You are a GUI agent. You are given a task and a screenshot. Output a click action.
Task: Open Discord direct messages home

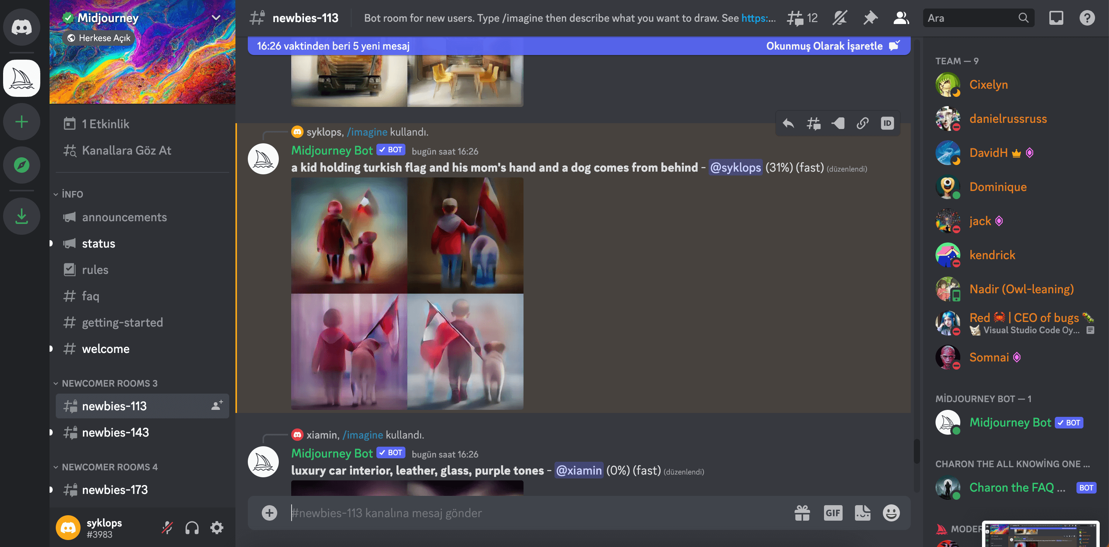pyautogui.click(x=22, y=27)
